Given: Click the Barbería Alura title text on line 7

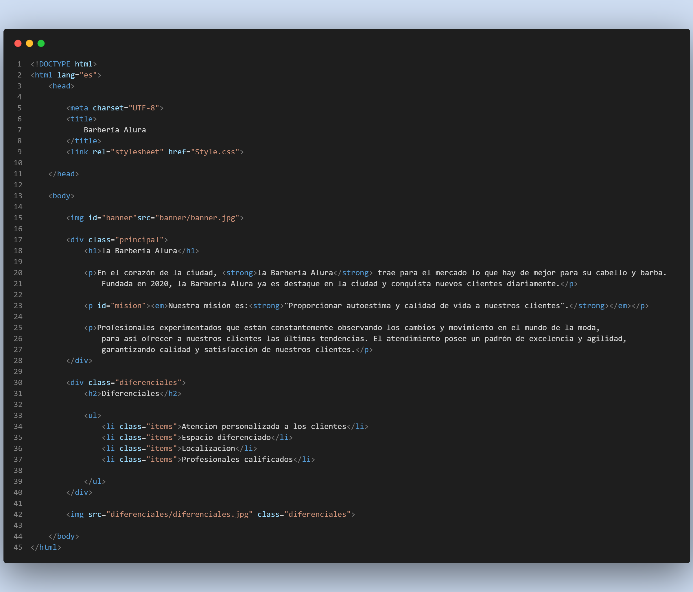Looking at the screenshot, I should [x=115, y=130].
